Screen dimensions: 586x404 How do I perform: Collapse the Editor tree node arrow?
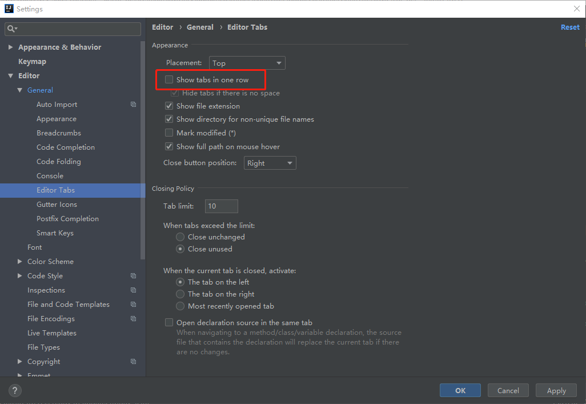click(10, 75)
